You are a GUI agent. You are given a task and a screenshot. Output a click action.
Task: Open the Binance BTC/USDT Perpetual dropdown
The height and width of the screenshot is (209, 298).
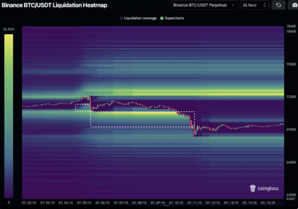[x=204, y=5]
